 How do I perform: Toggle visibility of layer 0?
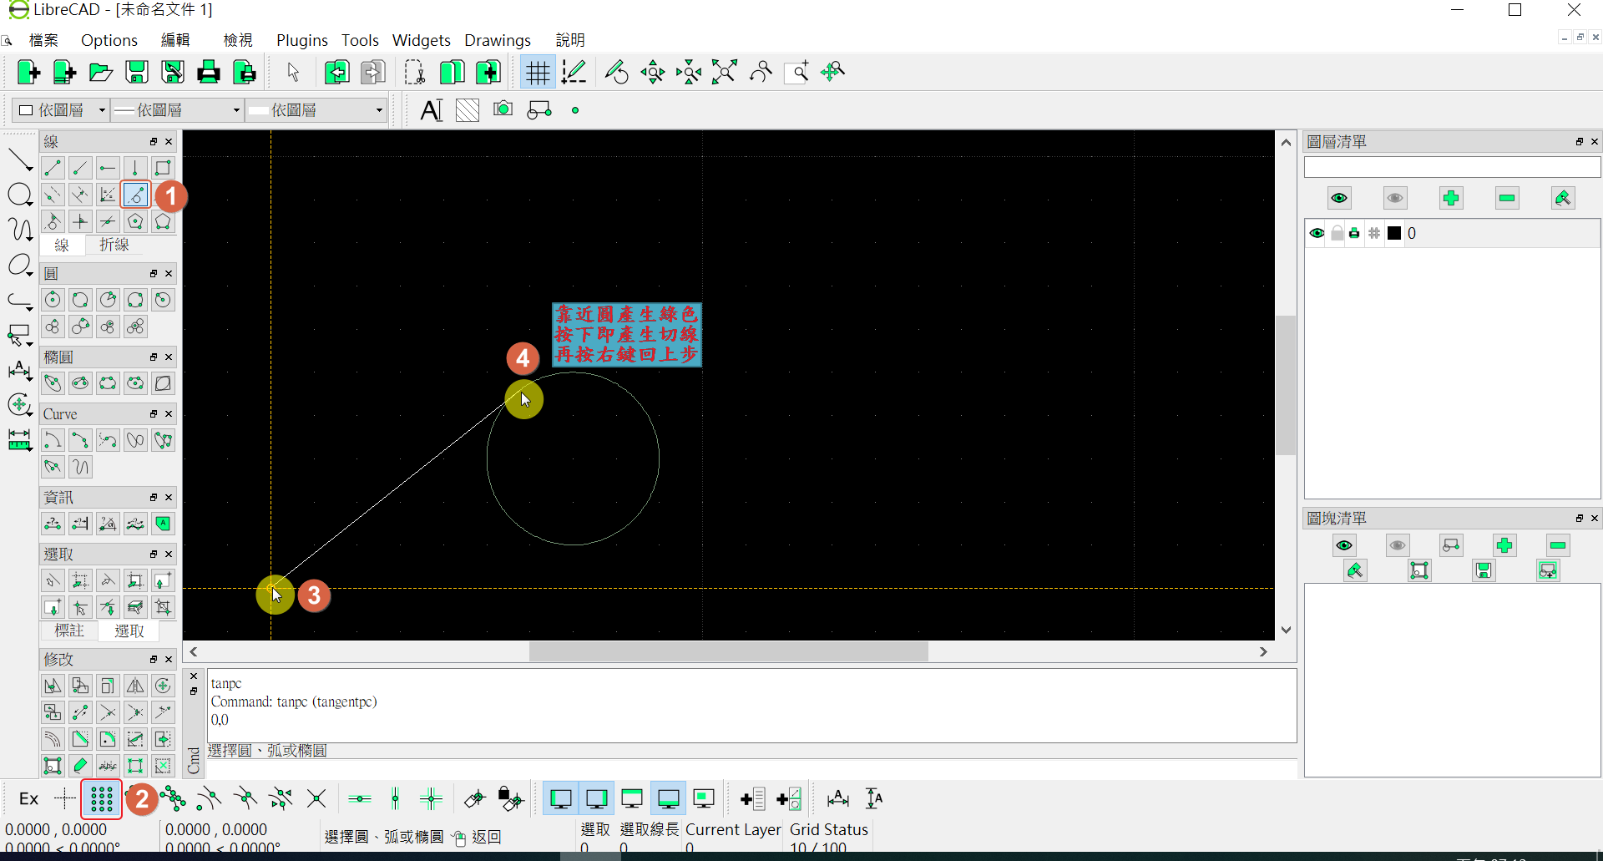1317,234
